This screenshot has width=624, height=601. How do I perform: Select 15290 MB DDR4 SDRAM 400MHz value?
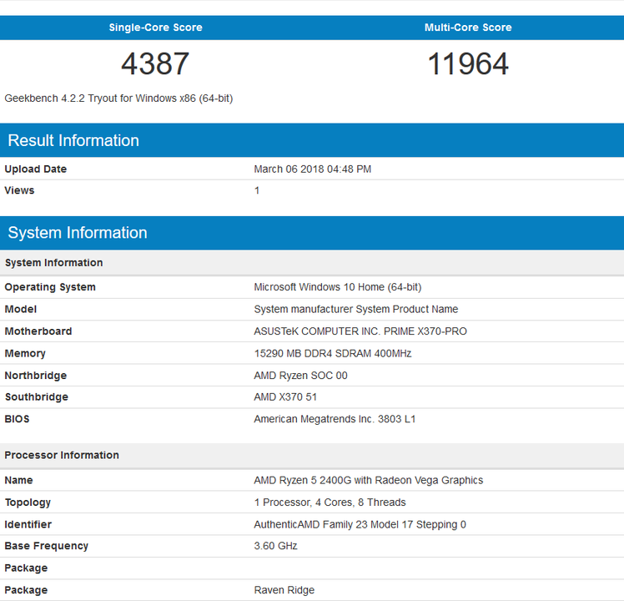click(333, 354)
